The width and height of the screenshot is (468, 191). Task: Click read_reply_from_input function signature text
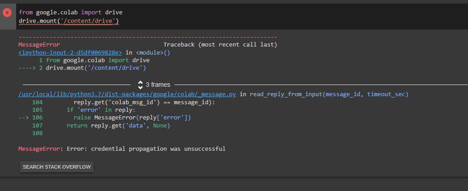tap(329, 94)
